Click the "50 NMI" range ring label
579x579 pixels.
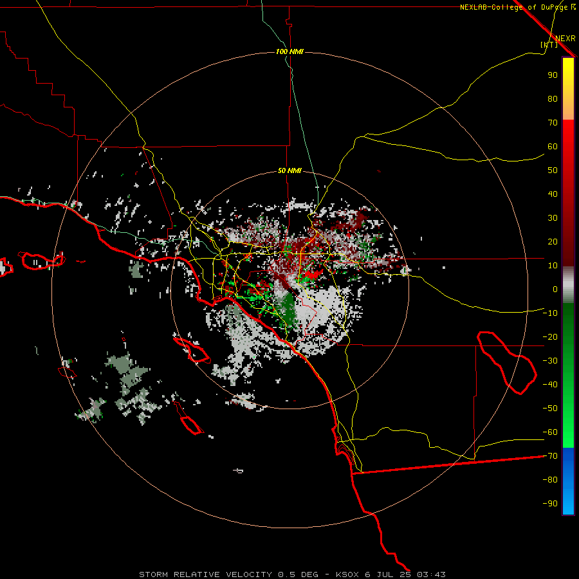click(289, 170)
